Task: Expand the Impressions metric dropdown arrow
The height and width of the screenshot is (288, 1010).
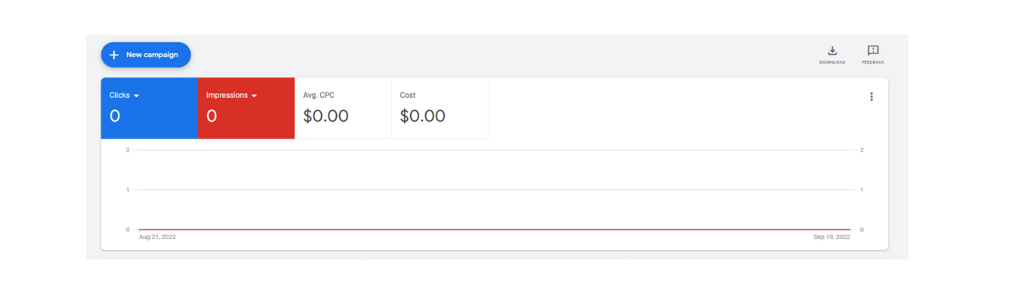Action: tap(254, 96)
